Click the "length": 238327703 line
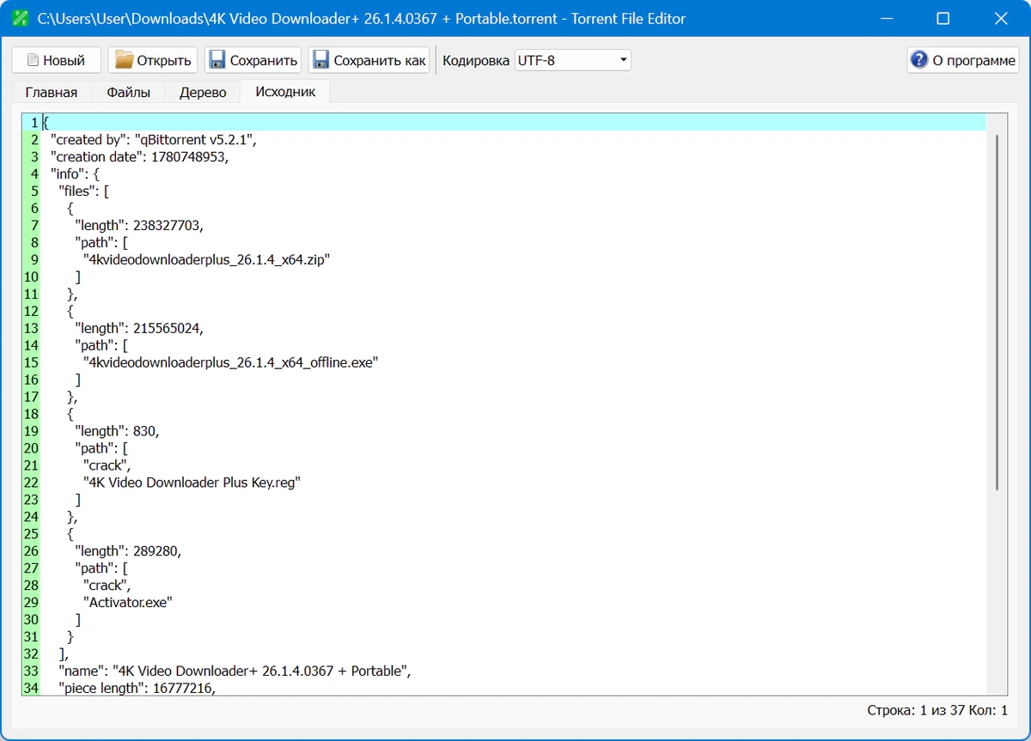Viewport: 1031px width, 741px height. tap(139, 226)
